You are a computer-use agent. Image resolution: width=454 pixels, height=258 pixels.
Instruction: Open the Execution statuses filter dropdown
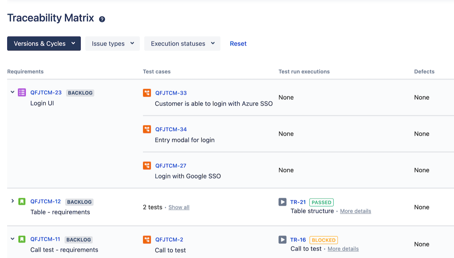tap(182, 44)
